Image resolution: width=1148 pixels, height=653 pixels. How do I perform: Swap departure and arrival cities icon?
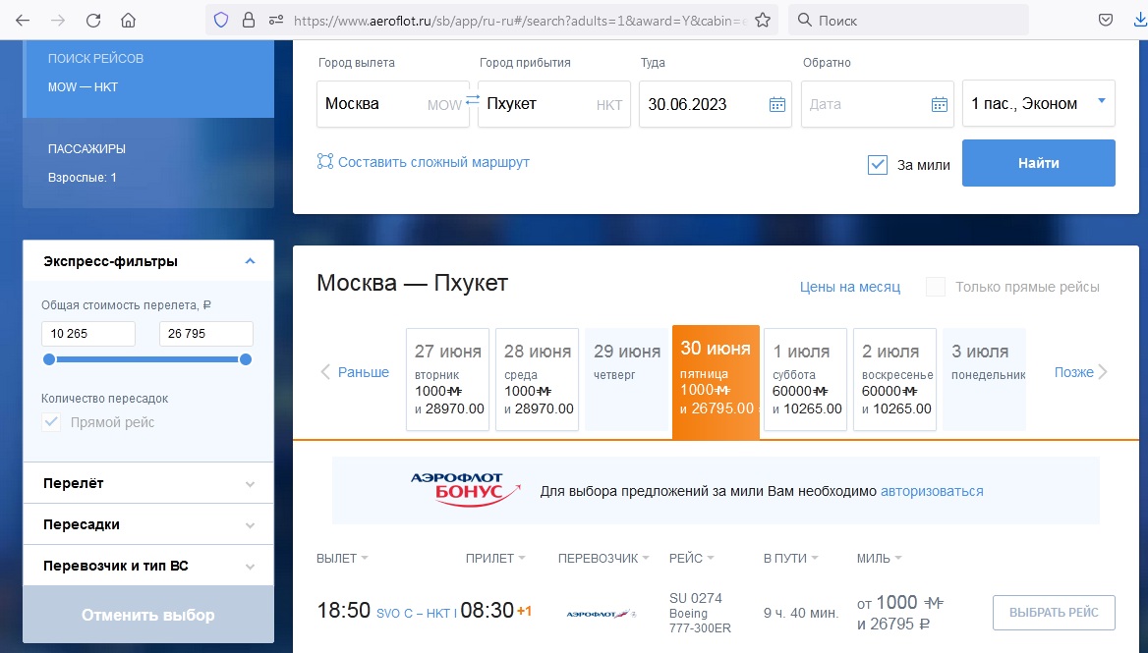click(473, 100)
